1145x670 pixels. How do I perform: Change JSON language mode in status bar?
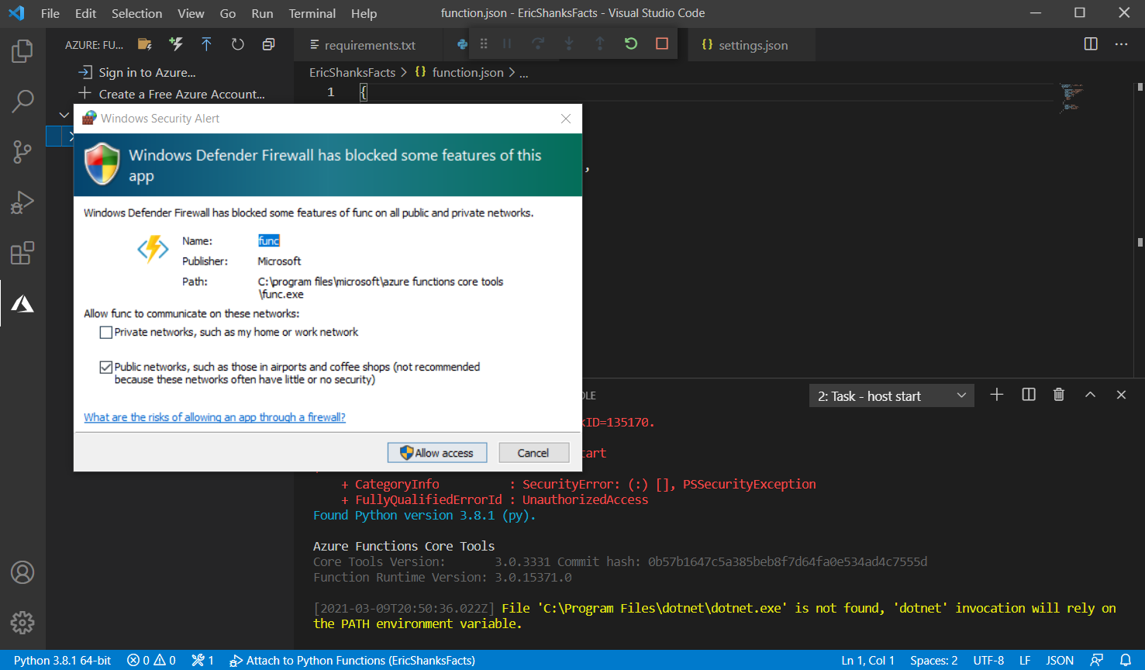(x=1060, y=660)
